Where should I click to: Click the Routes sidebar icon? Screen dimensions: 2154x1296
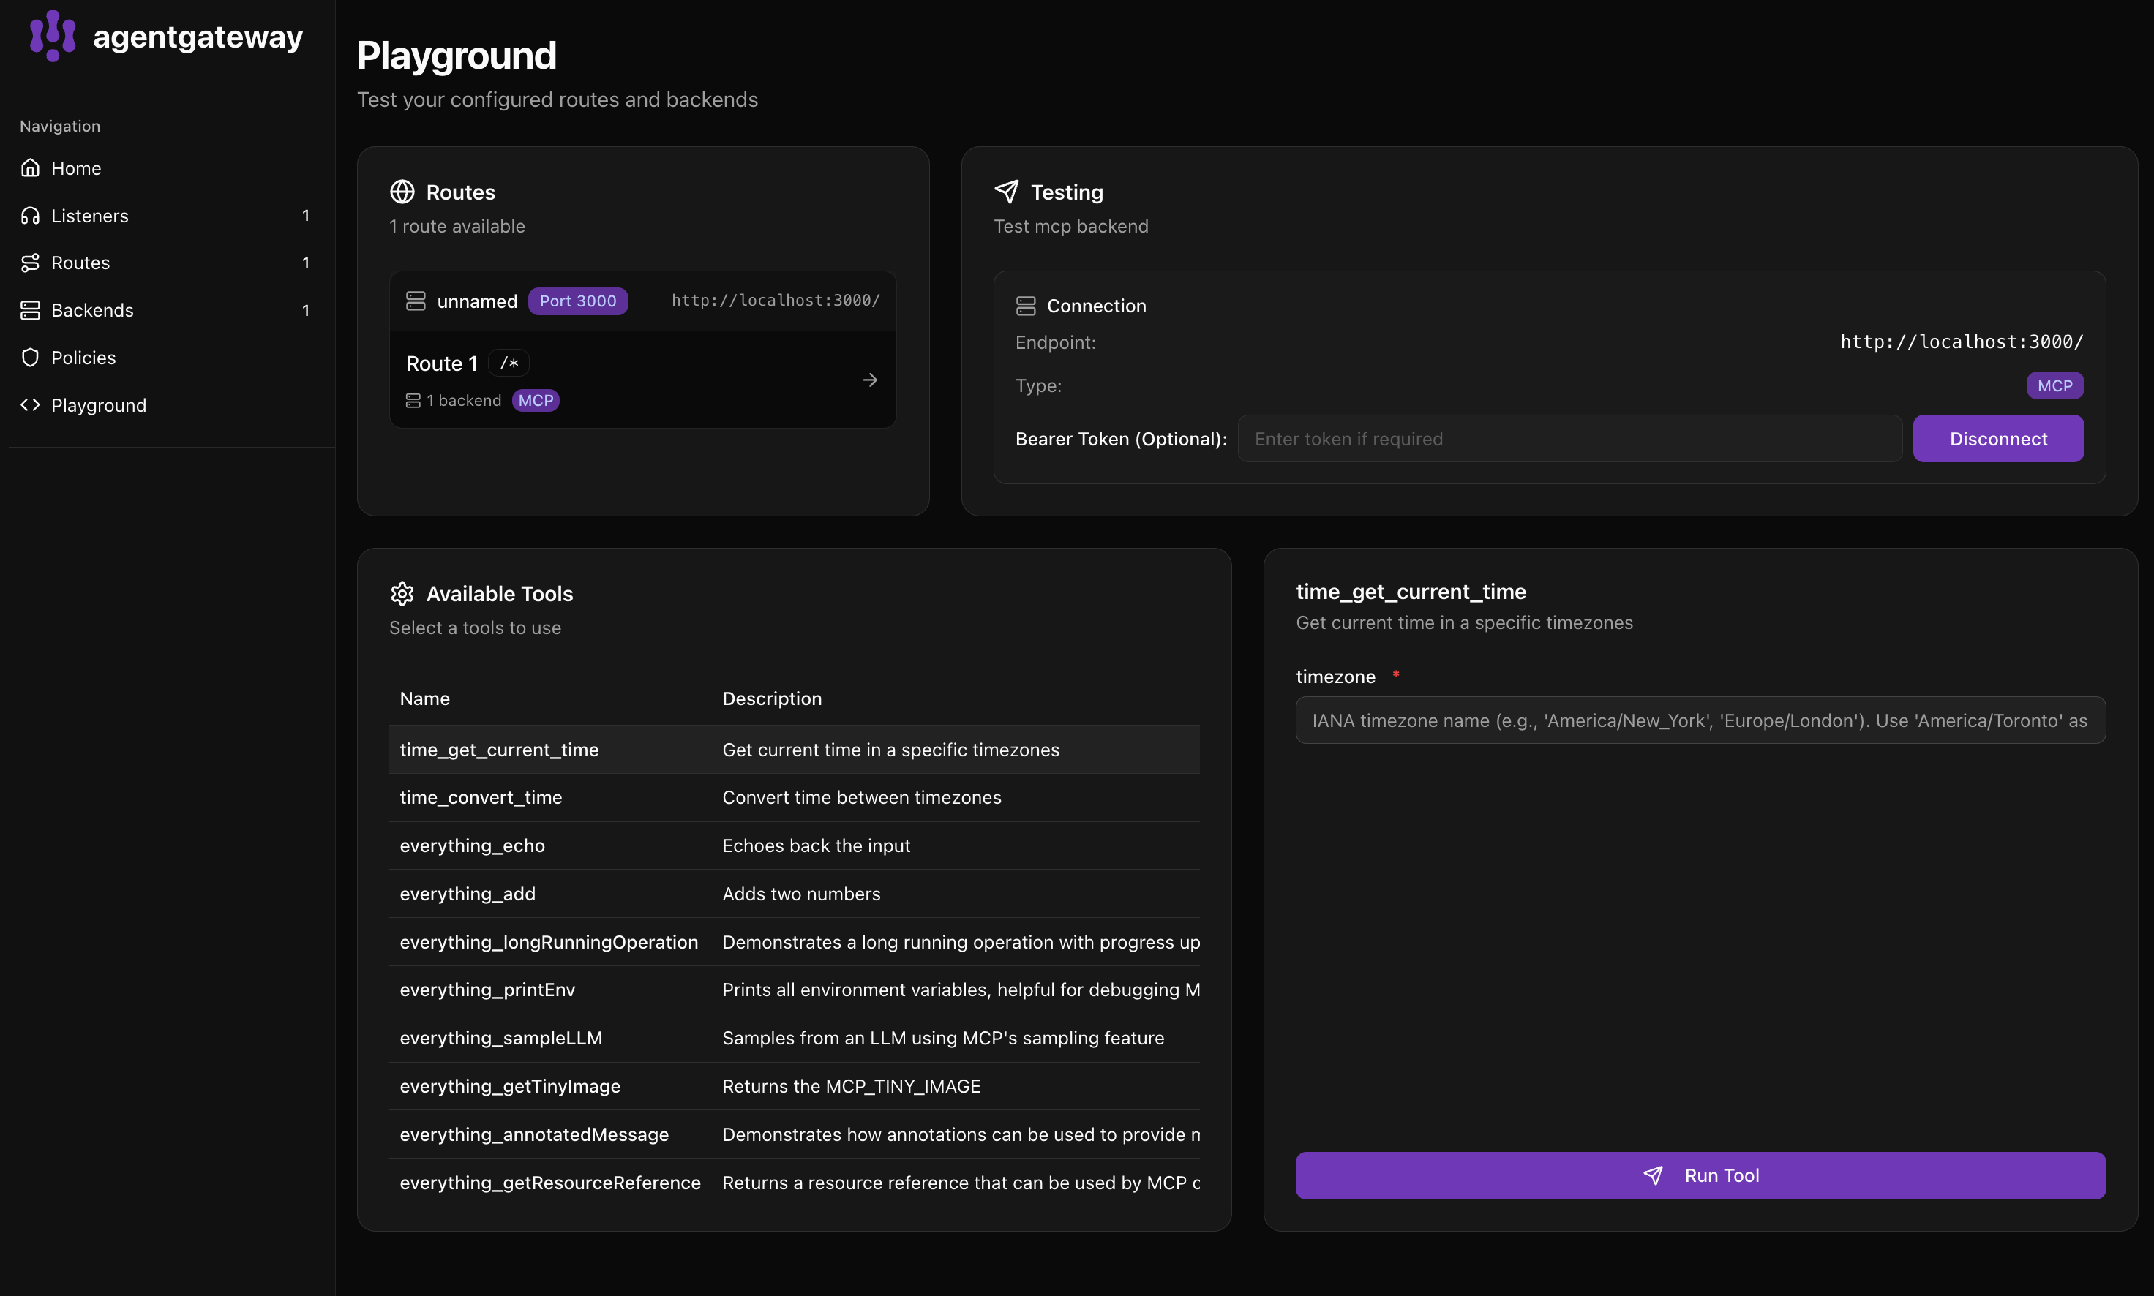(31, 263)
